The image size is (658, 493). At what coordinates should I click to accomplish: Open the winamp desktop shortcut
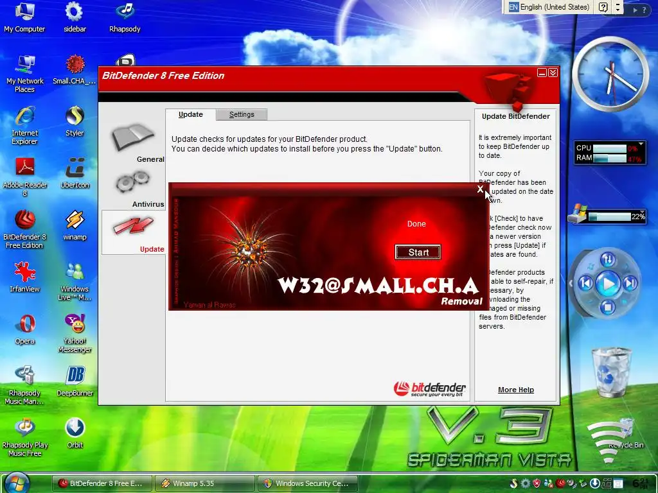[x=75, y=225]
